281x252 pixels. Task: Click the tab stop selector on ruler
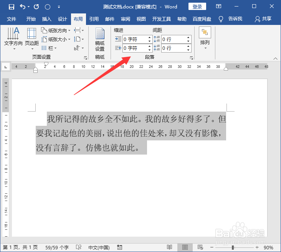(6, 67)
